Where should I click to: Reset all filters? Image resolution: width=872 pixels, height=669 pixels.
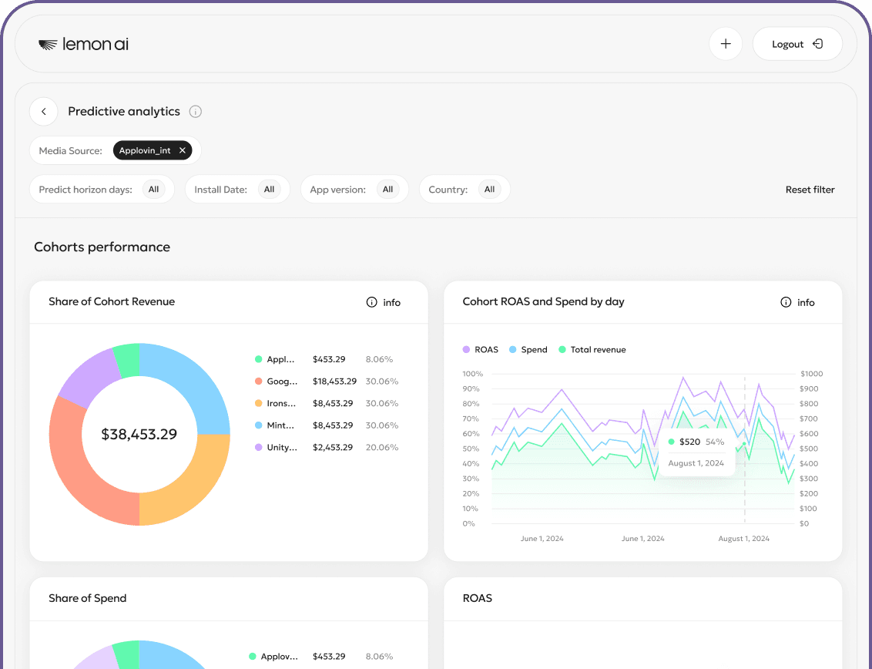[x=810, y=190]
